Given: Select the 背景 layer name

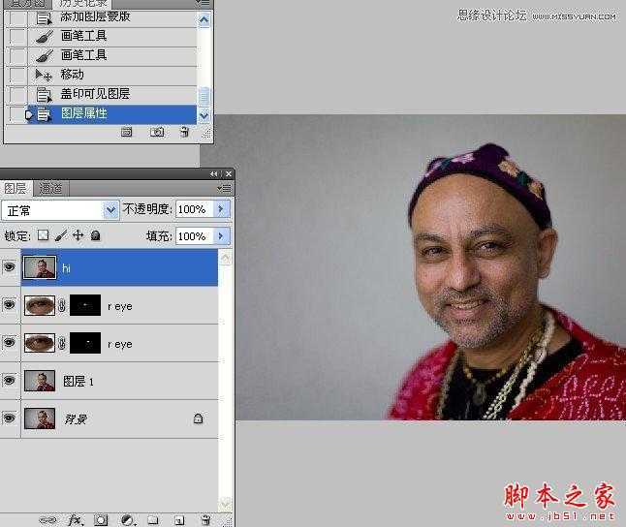Looking at the screenshot, I should point(76,419).
